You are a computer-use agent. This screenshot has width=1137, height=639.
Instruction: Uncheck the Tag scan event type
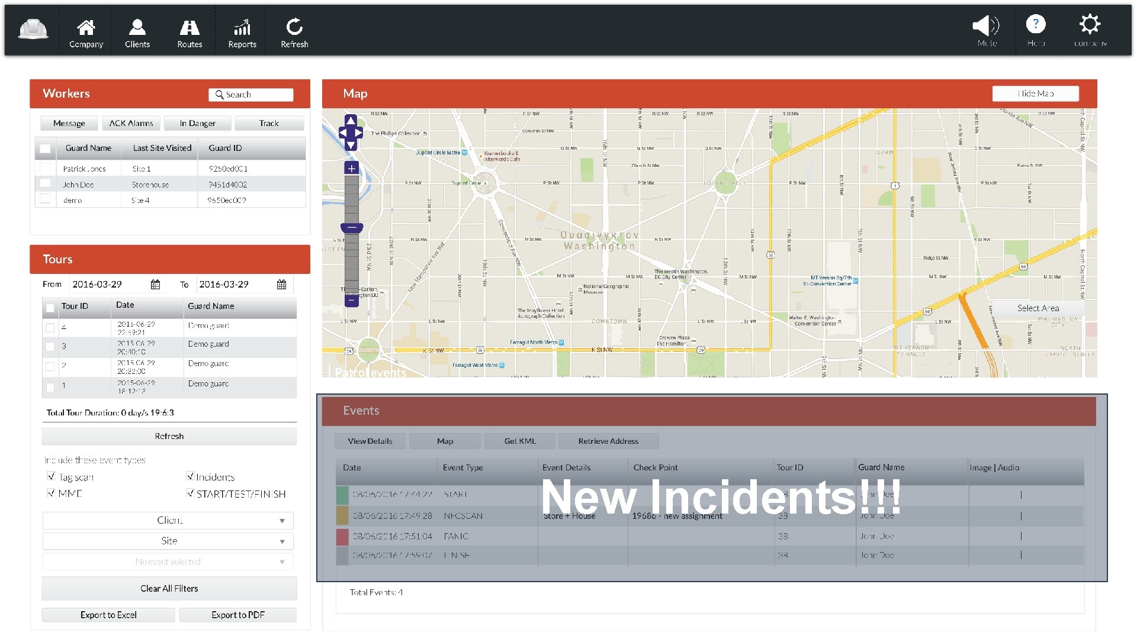click(51, 476)
